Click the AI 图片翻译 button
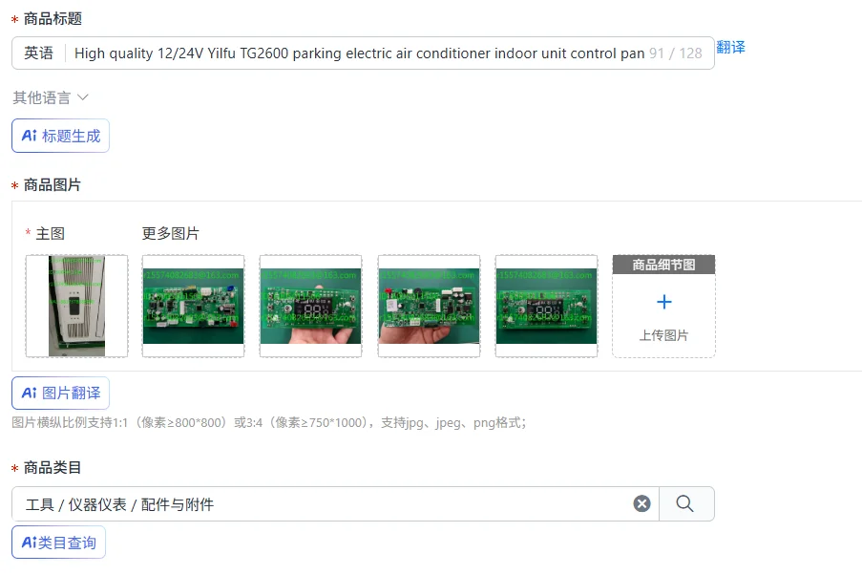Screen dimensions: 862x575 pos(60,393)
